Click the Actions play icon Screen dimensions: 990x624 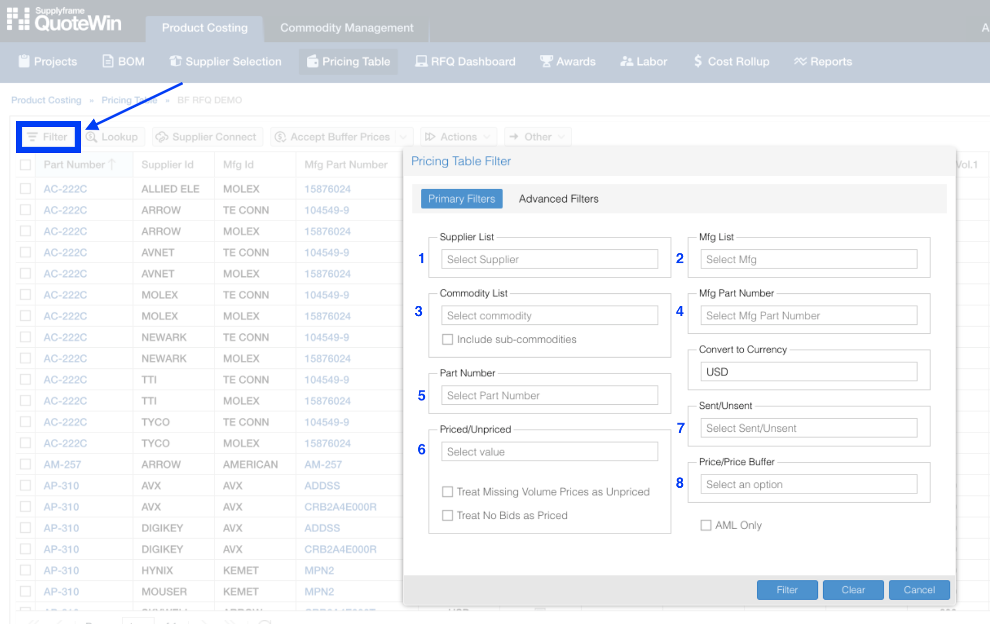430,137
